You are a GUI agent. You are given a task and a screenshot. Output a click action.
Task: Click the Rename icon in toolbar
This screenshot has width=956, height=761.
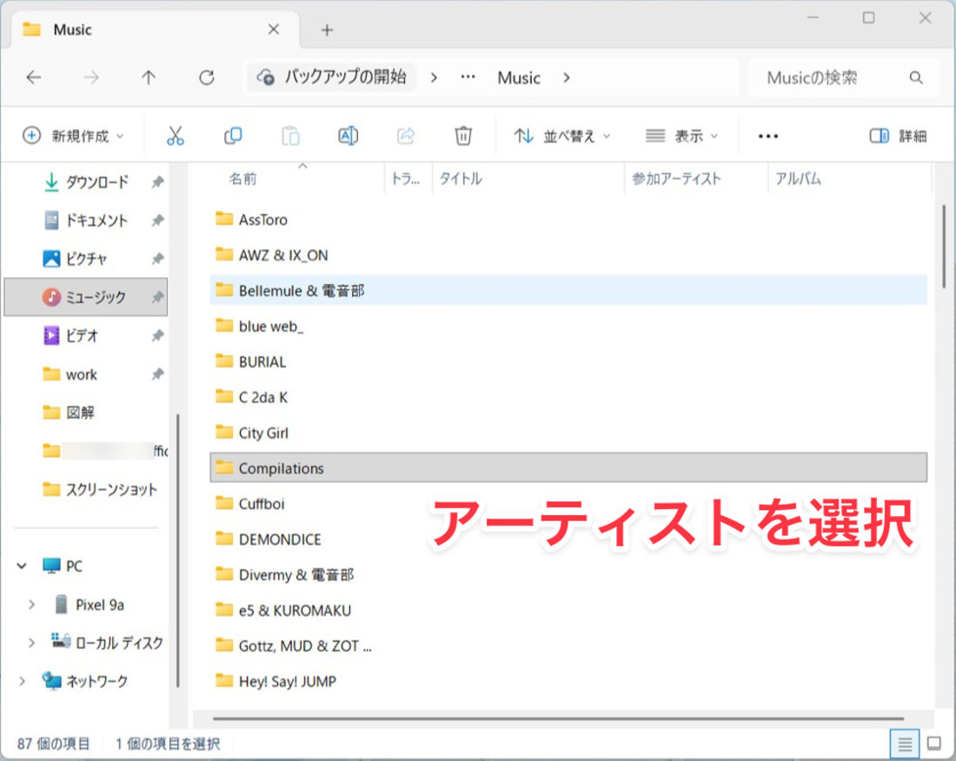tap(349, 136)
